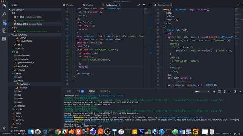
Task: Toggle panel position with the move-panel icon
Action: (235, 91)
